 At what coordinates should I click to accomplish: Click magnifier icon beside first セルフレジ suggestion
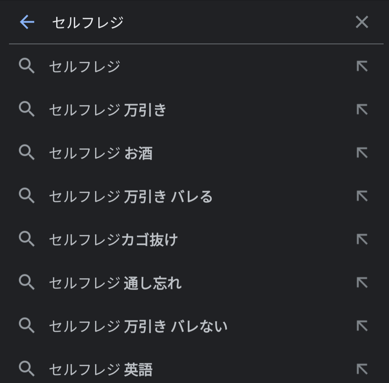27,66
